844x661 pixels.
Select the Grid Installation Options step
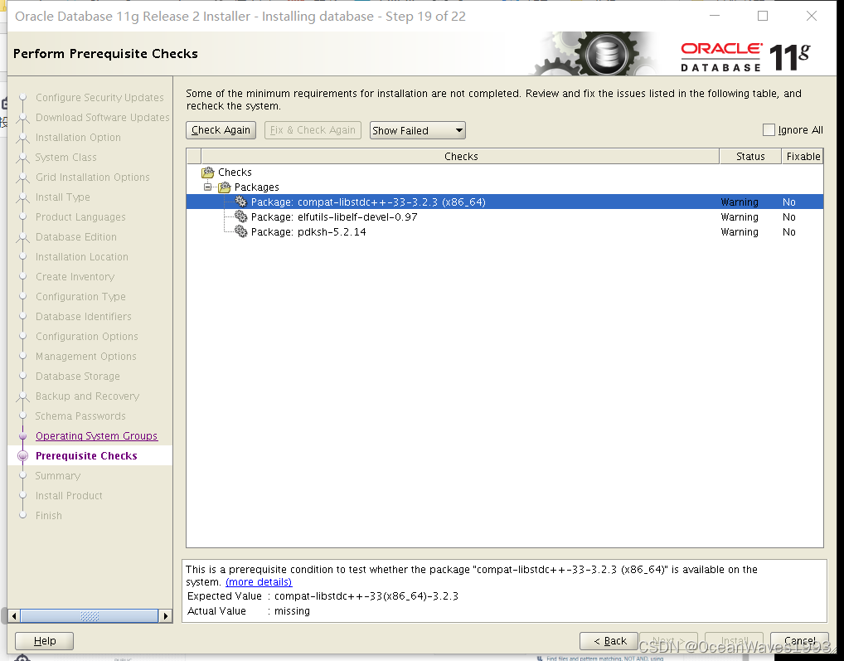[93, 177]
